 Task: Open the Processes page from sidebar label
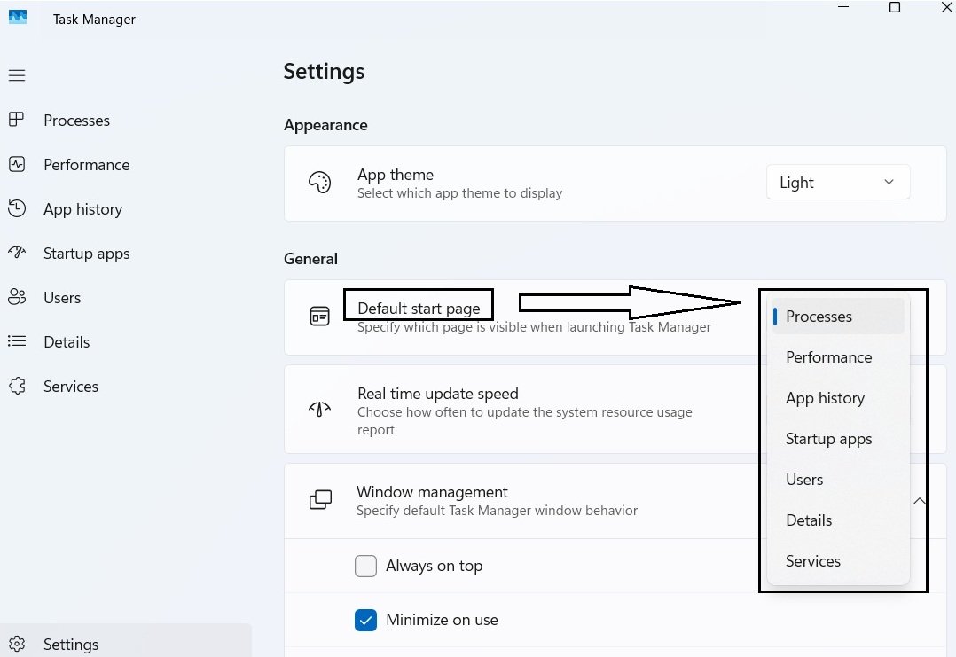click(x=77, y=121)
